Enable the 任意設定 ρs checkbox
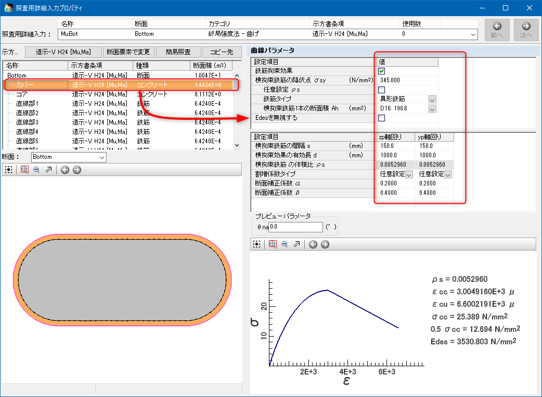 coord(381,90)
